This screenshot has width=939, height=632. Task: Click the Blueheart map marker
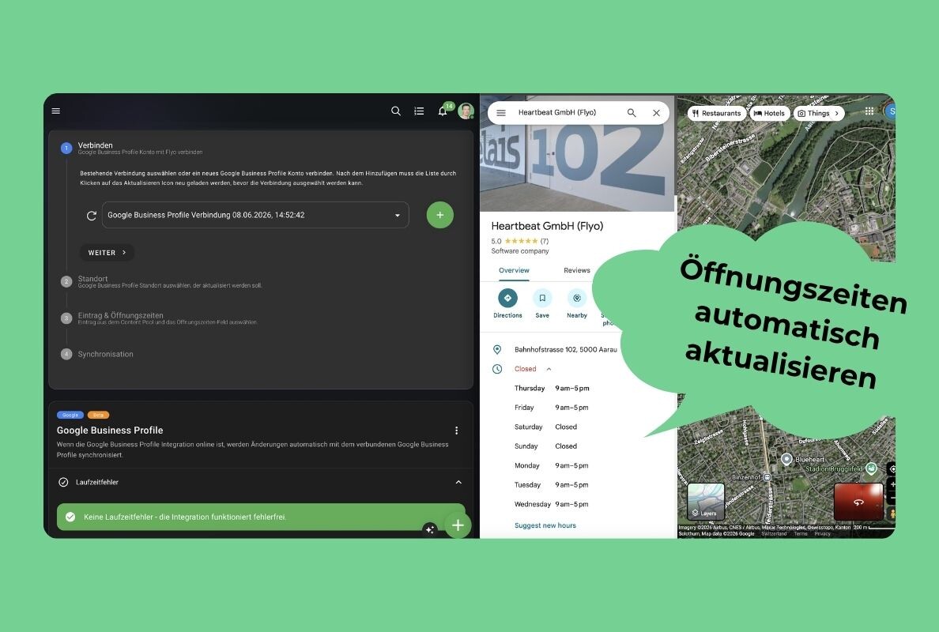[x=787, y=459]
